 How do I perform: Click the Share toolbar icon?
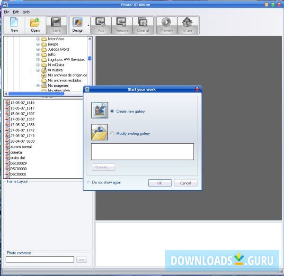[x=187, y=25]
